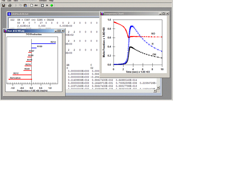The image size is (227, 170).
Task: Click the Save floppy disk toolbar icon
Action: (4, 5)
